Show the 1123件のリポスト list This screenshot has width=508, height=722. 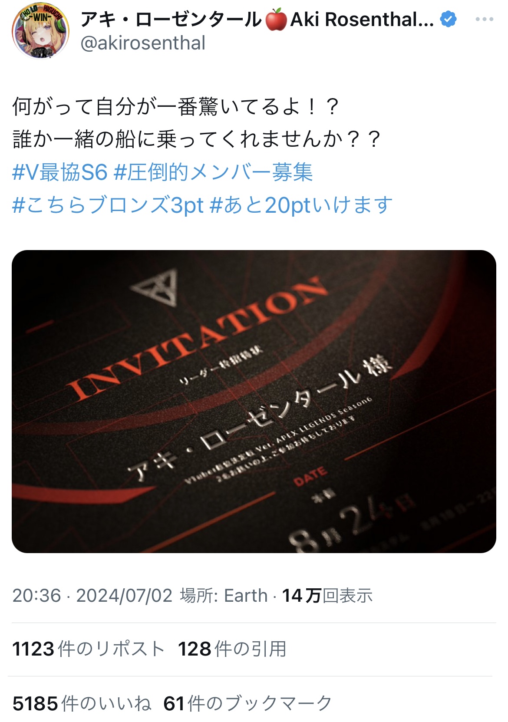pyautogui.click(x=88, y=649)
